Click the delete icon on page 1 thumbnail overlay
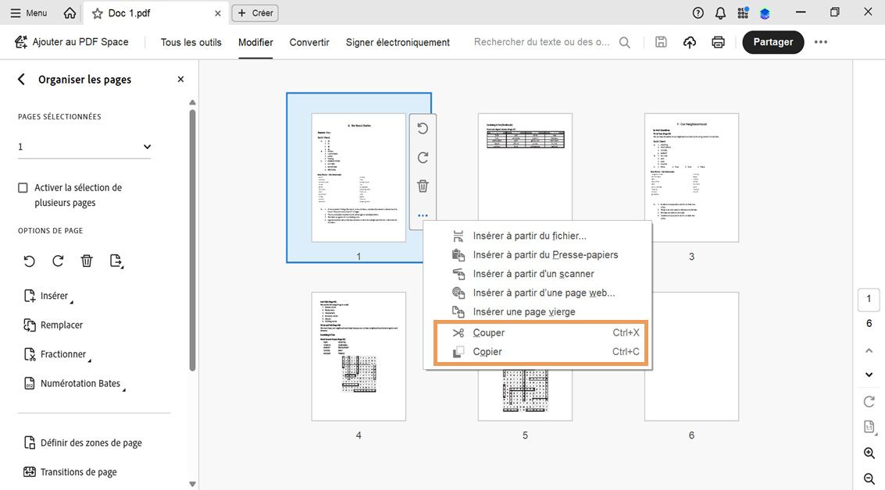Viewport: 885px width, 490px height. 423,186
